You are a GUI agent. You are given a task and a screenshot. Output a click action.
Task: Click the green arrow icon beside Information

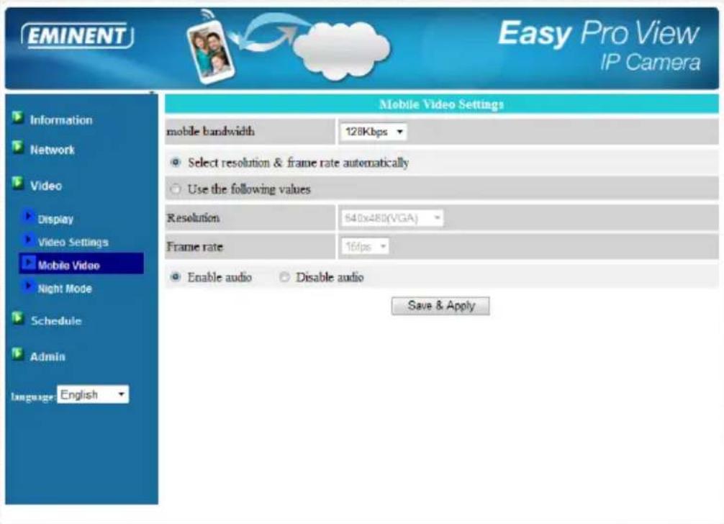(17, 117)
